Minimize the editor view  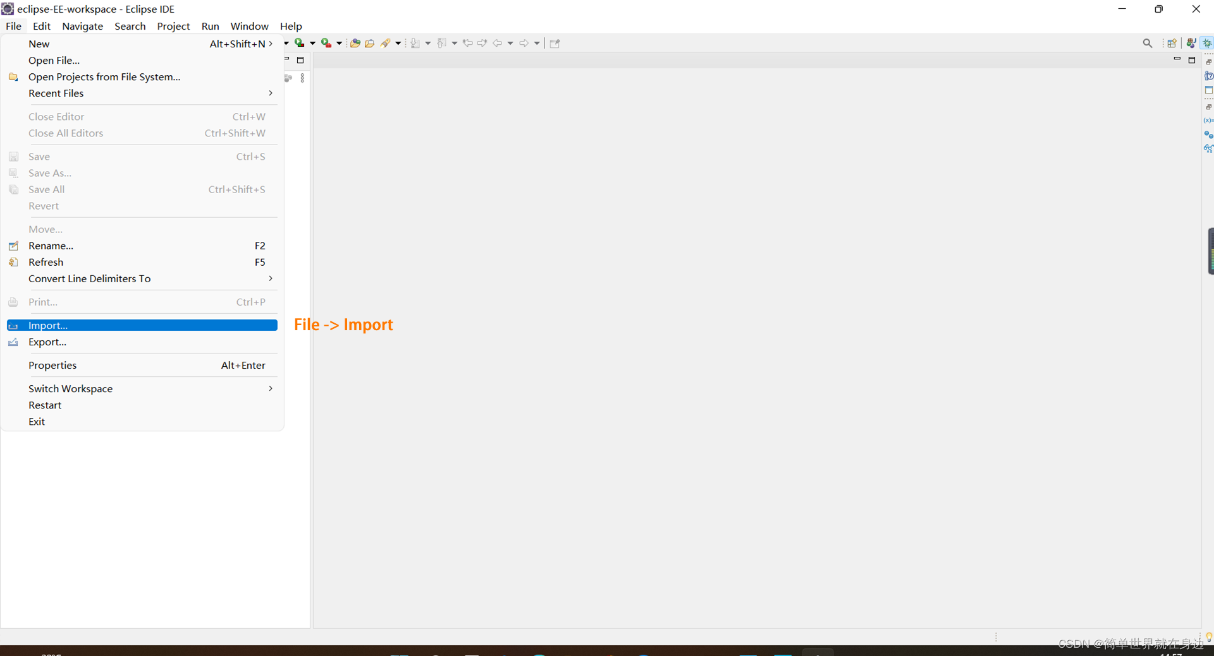coord(1177,59)
